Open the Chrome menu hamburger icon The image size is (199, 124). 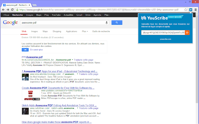[196, 10]
